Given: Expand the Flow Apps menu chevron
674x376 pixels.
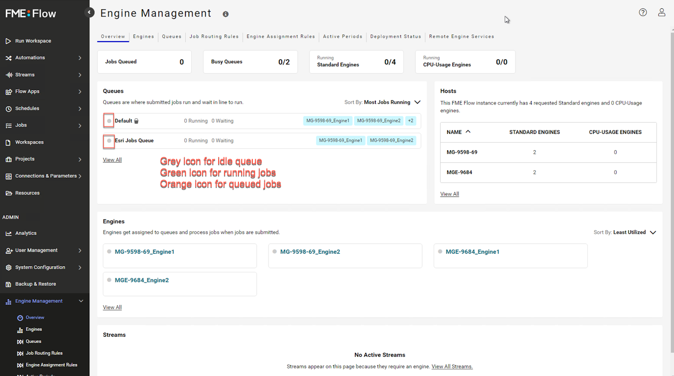Looking at the screenshot, I should coord(80,92).
